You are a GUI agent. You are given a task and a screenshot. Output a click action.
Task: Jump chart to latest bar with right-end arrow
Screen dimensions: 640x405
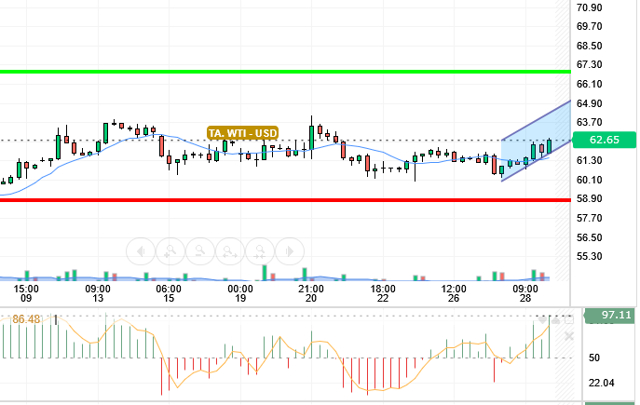(290, 251)
